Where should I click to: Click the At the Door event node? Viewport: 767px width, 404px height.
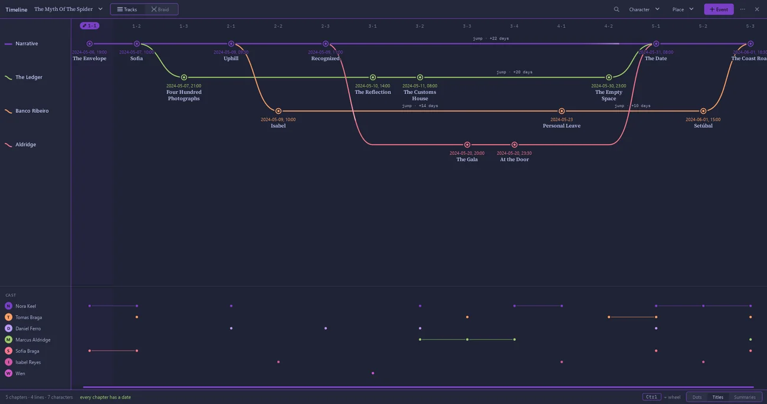(x=514, y=145)
